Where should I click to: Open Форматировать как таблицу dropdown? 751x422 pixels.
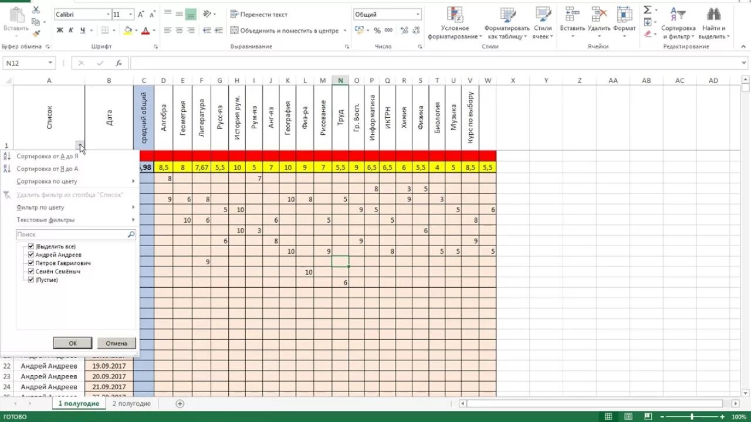coord(507,23)
